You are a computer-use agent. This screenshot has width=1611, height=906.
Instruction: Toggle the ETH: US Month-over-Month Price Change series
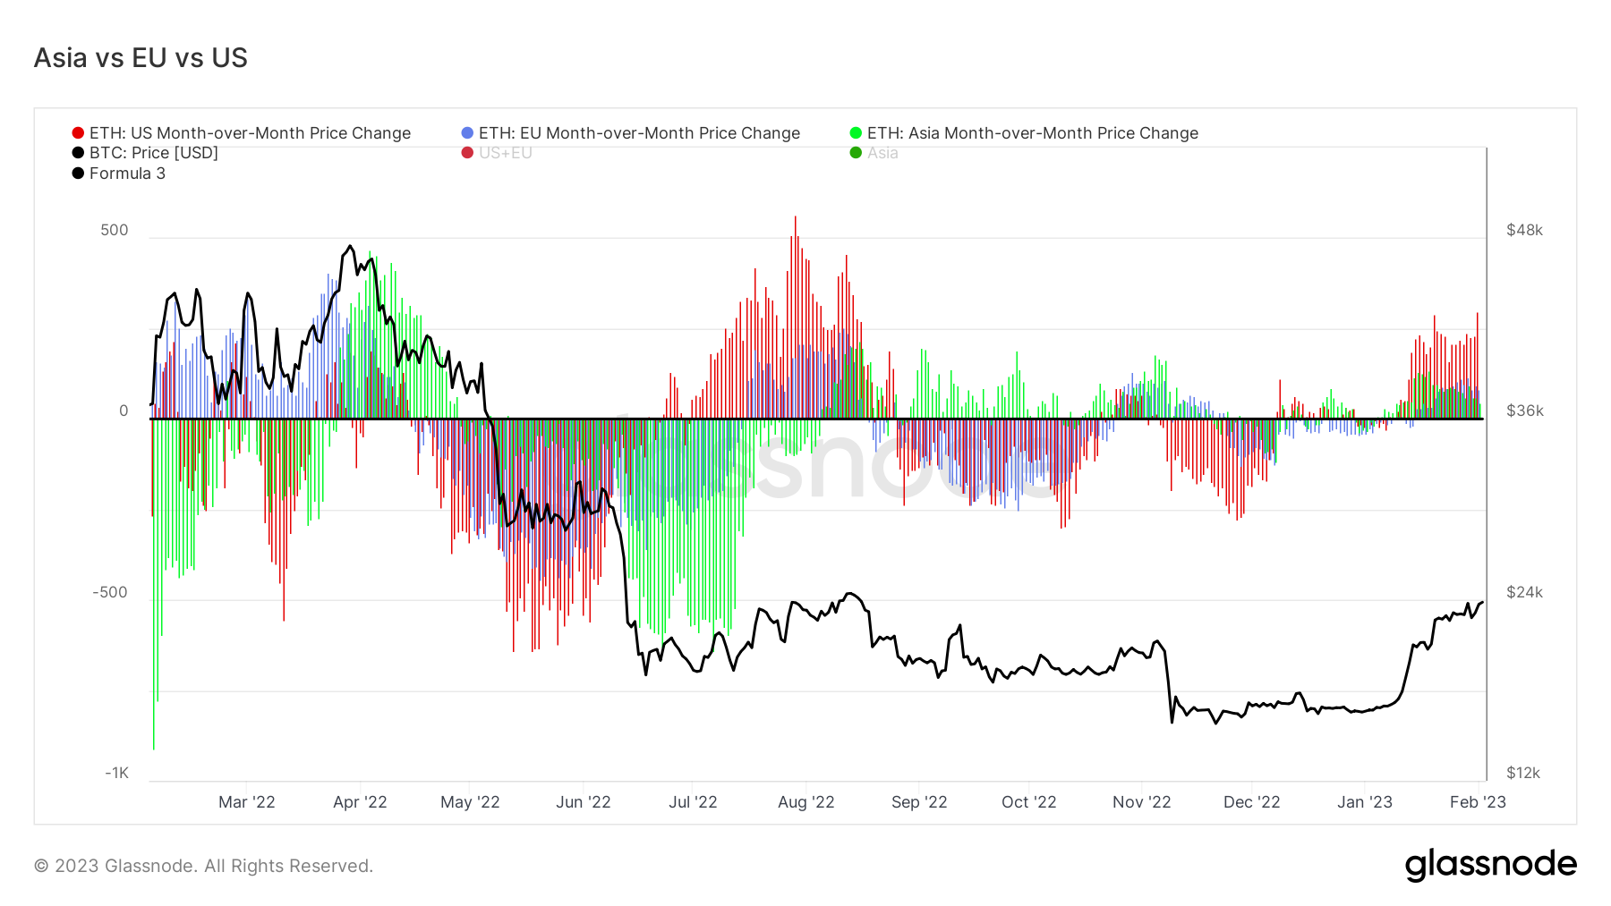click(250, 133)
